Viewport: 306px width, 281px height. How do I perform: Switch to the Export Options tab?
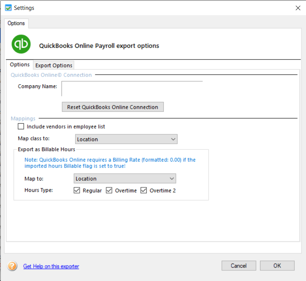tap(54, 65)
